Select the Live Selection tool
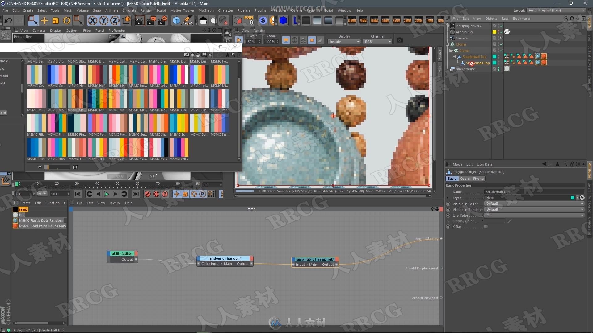Screen dimensions: 593x333 click(33, 21)
